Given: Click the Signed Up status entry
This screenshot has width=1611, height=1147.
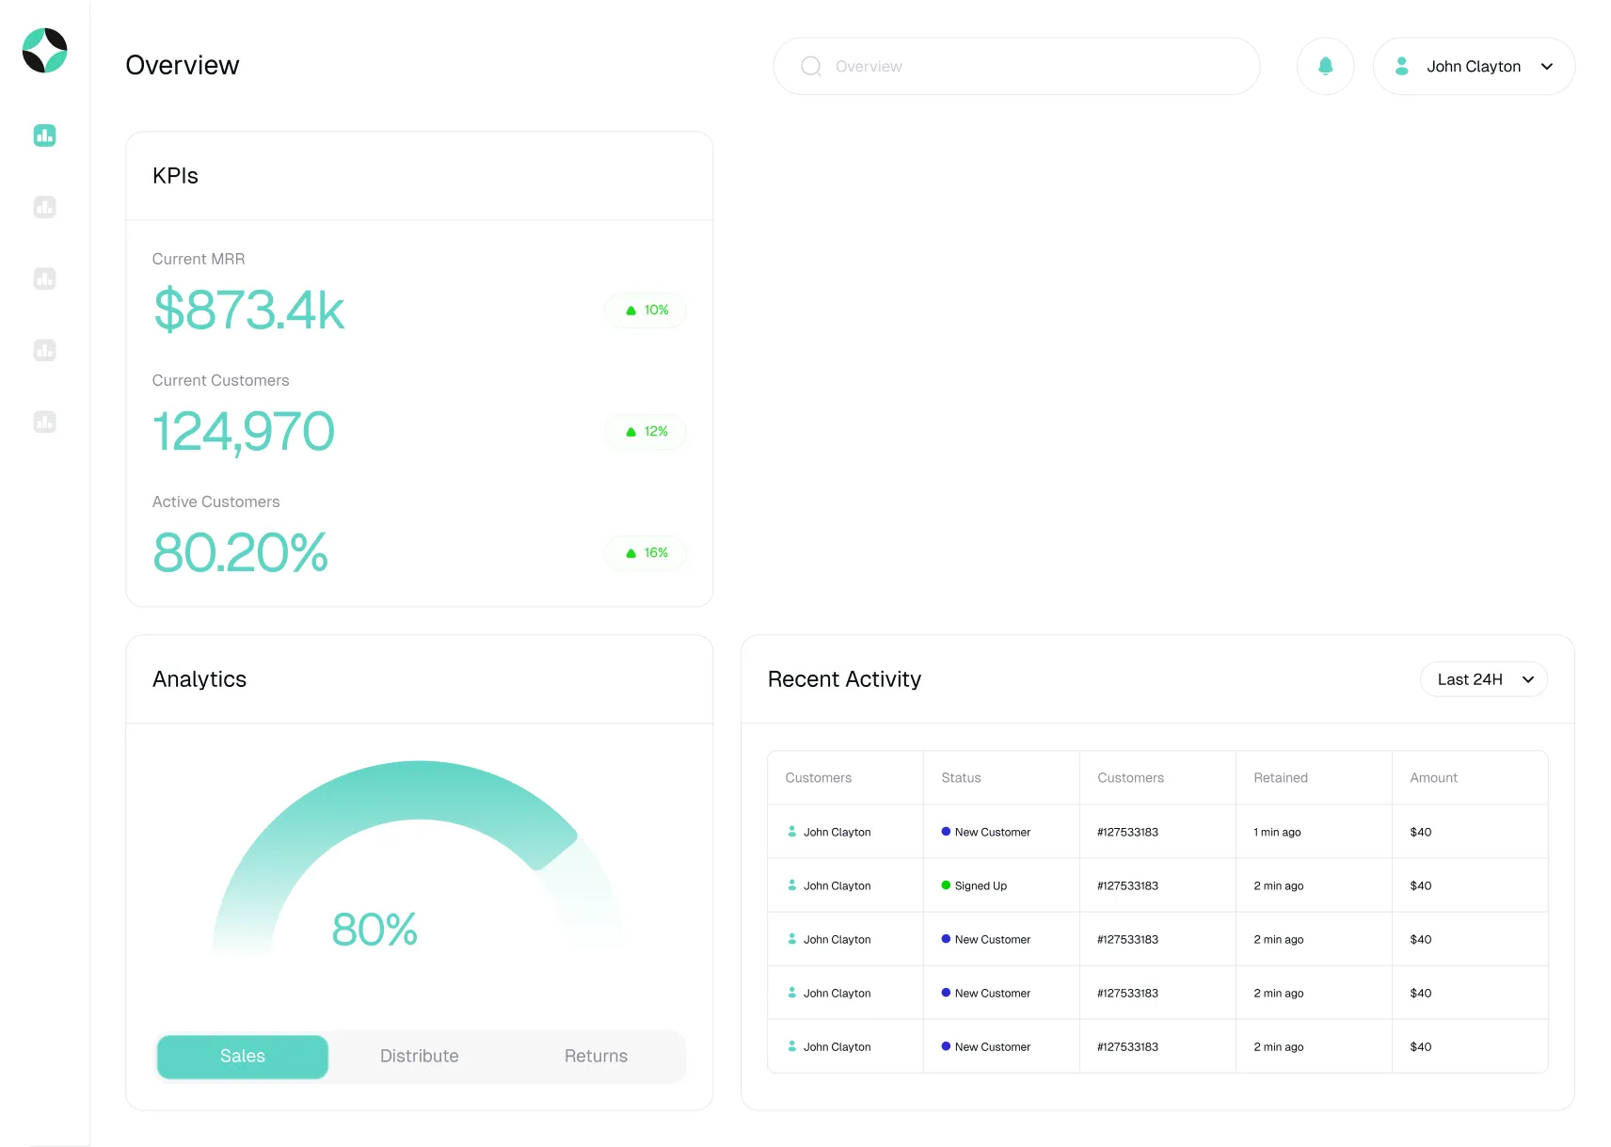Looking at the screenshot, I should pyautogui.click(x=980, y=886).
